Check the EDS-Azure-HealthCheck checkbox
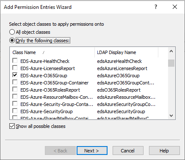Viewport: 185px width, 160px height. click(x=15, y=61)
